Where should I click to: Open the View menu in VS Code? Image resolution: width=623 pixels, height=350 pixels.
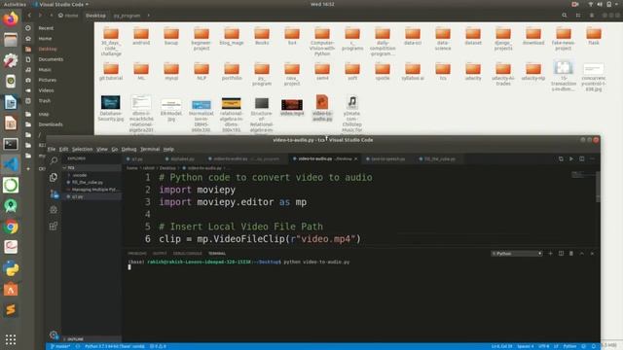click(102, 149)
